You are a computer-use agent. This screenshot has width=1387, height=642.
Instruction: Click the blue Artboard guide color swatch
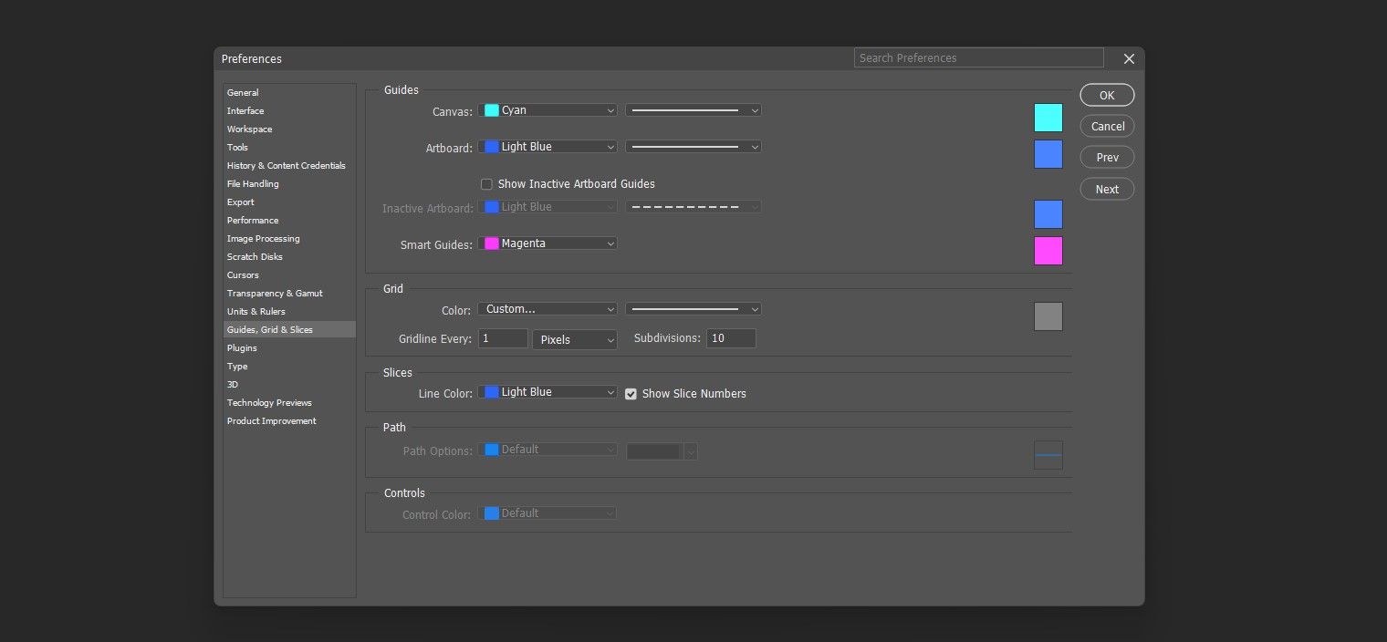point(1048,154)
